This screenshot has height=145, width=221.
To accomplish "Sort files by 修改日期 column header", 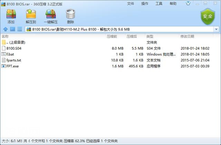I will point(187,36).
